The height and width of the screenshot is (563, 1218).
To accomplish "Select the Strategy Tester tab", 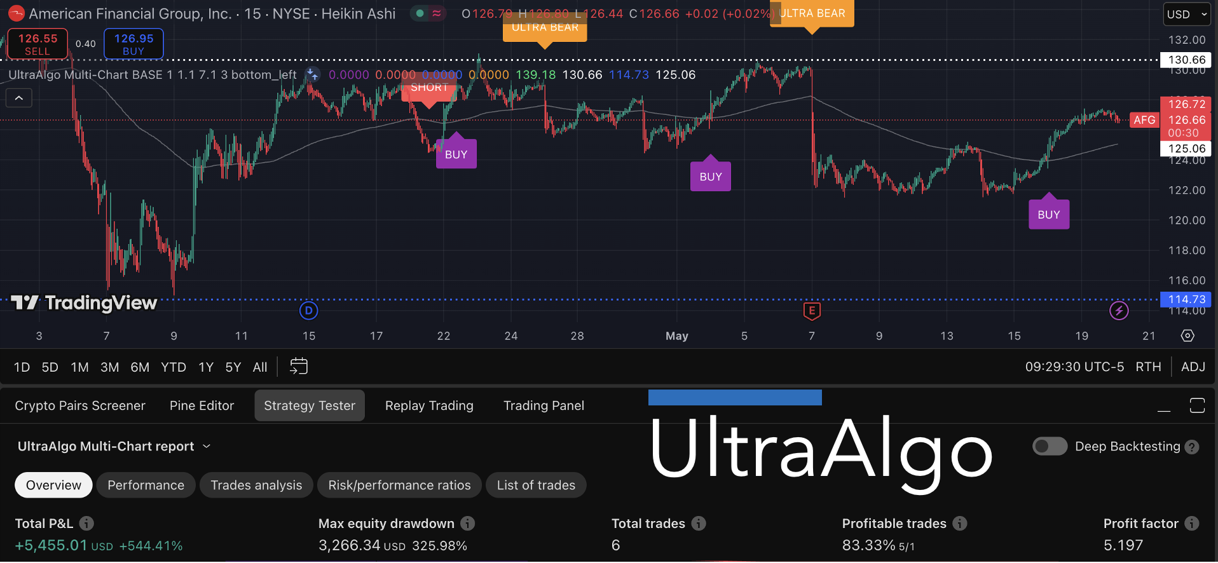I will coord(310,405).
